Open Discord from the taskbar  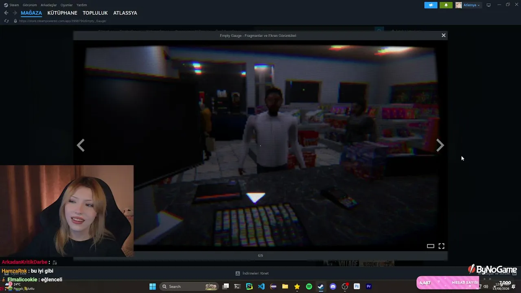pos(333,286)
